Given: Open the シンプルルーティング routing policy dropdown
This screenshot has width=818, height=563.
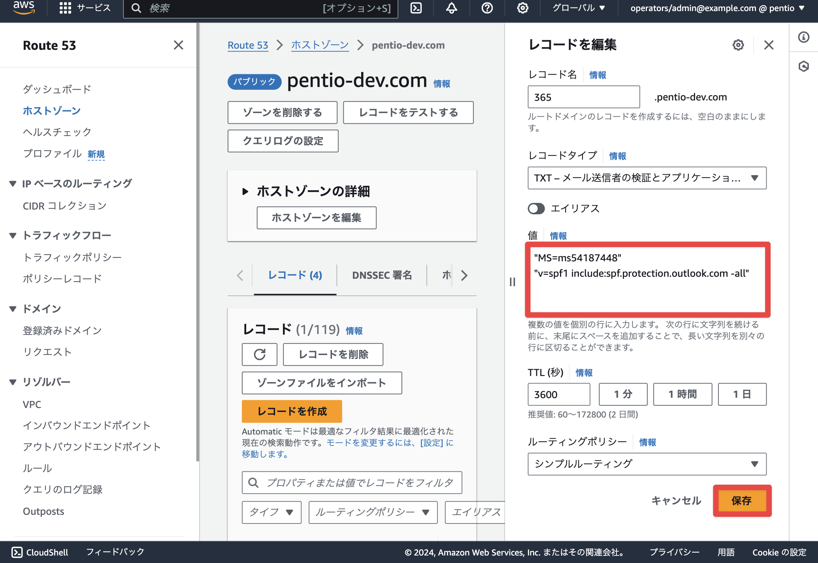Looking at the screenshot, I should click(647, 464).
